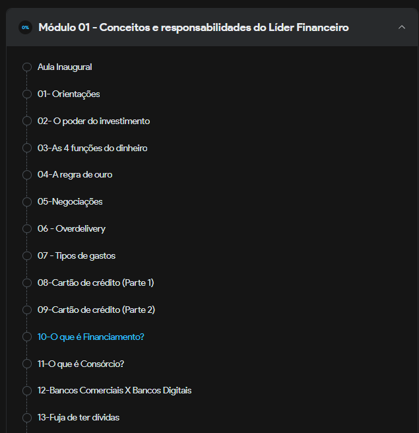Select 12-Bancos Comerciais X Bancos Digitais lesson
Viewport: 419px width, 433px height.
pyautogui.click(x=115, y=391)
